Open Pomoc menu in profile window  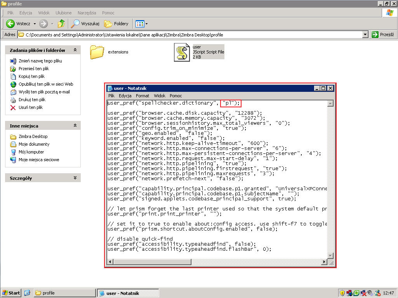(x=108, y=13)
